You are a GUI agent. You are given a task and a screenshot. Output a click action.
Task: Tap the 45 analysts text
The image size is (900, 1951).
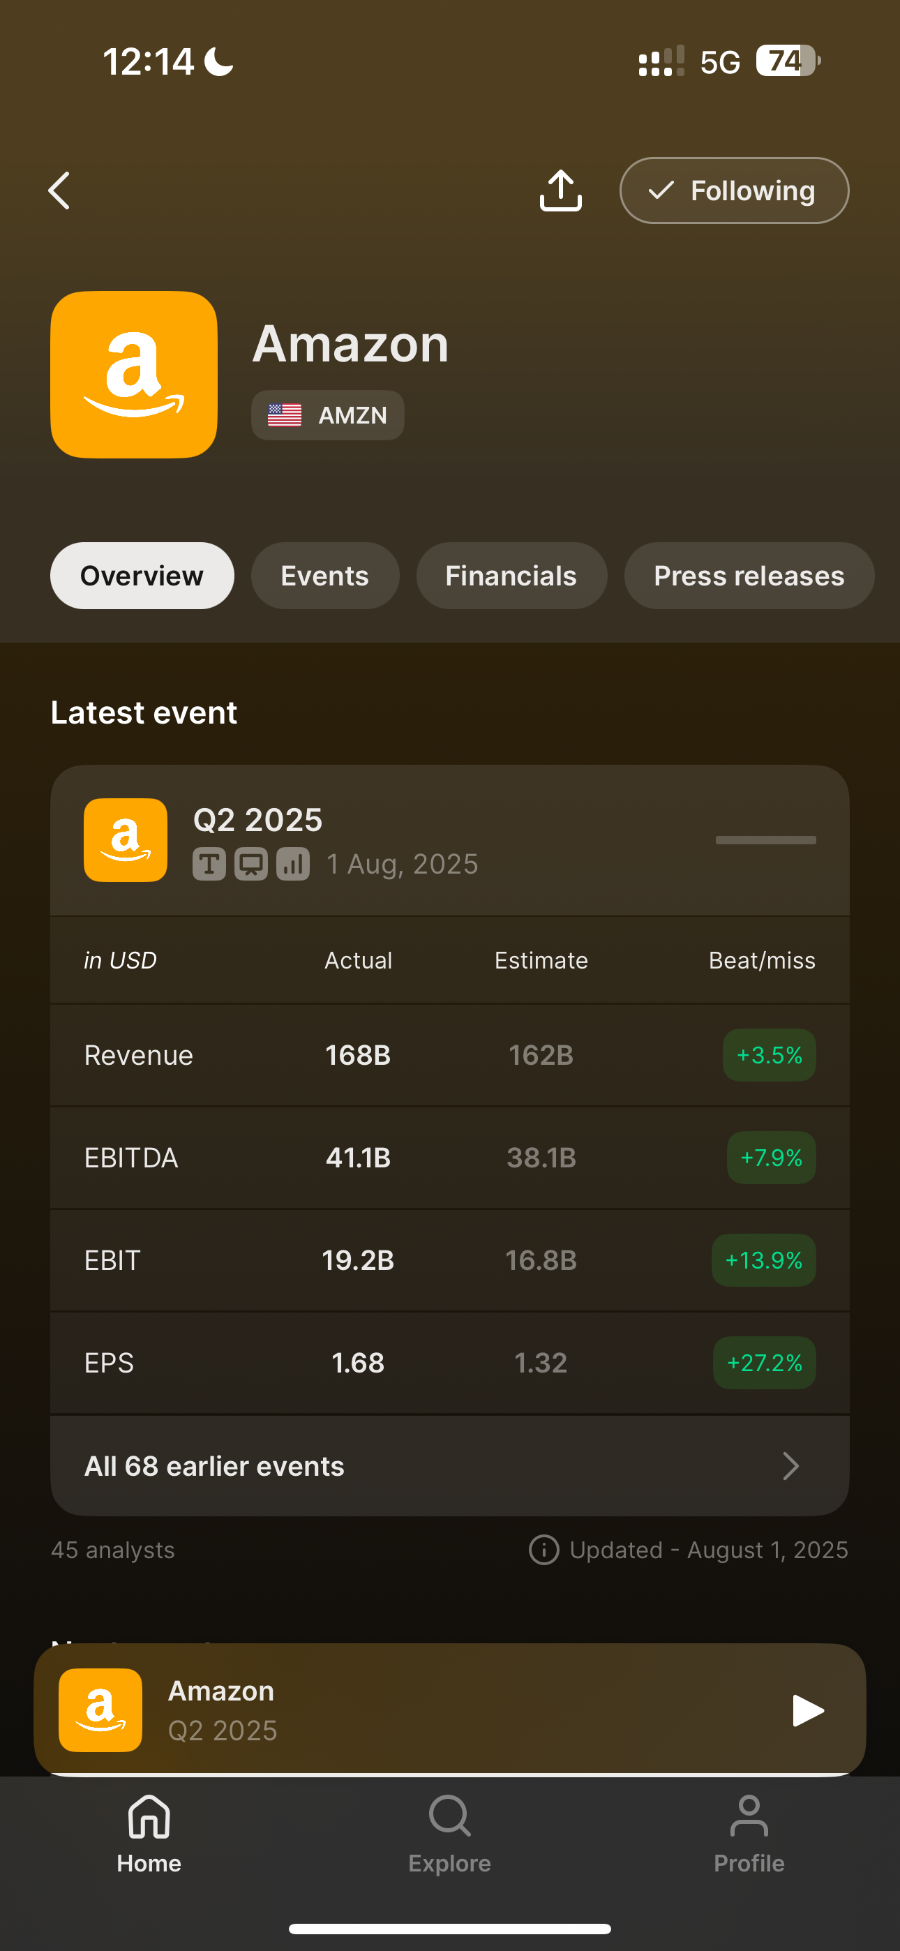113,1550
